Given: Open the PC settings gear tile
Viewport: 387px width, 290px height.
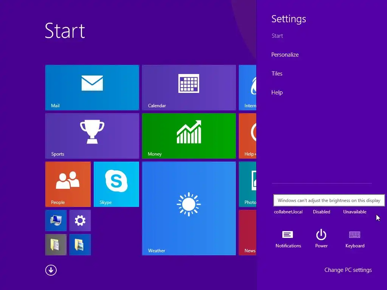Looking at the screenshot, I should (80, 221).
